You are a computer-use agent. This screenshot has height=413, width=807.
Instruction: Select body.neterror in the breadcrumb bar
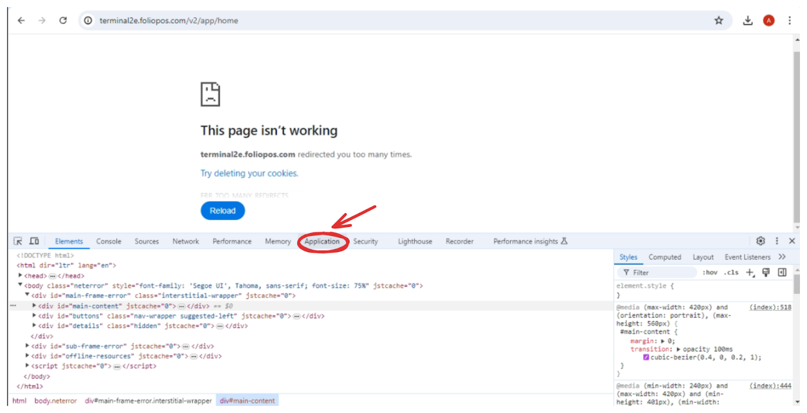(x=55, y=401)
